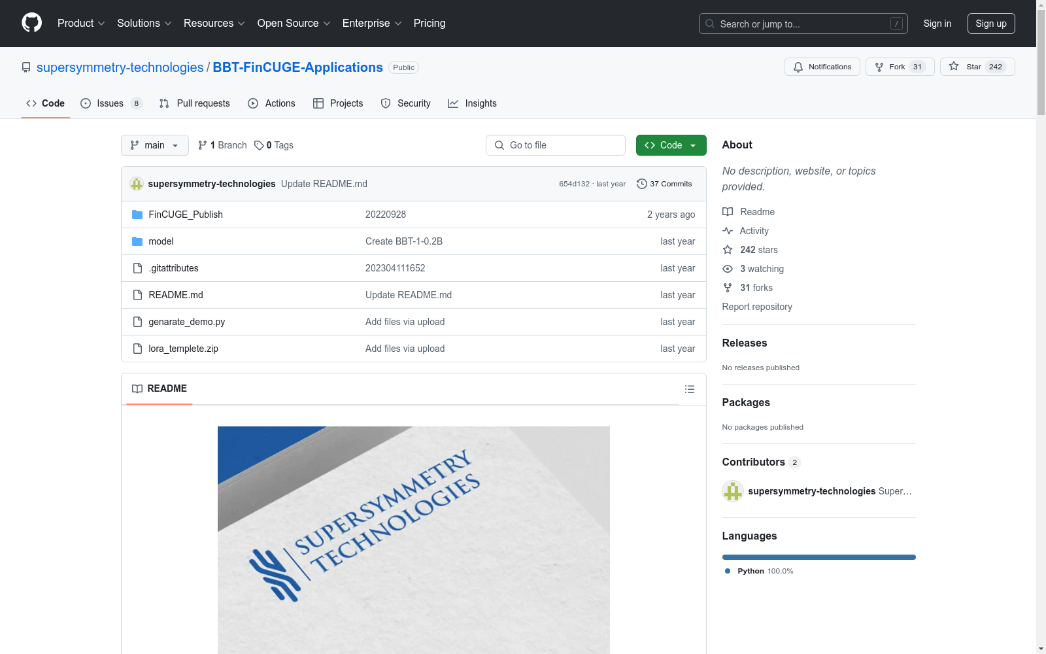Open the README outline icon
Viewport: 1046px width, 654px height.
click(689, 389)
